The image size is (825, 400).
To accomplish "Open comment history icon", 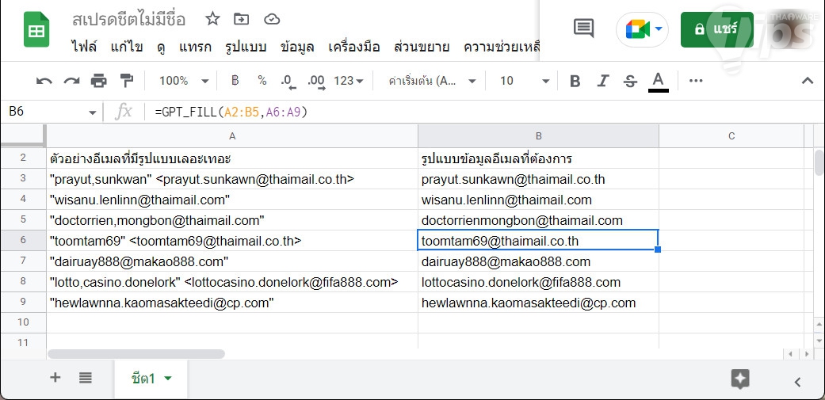I will pos(583,29).
